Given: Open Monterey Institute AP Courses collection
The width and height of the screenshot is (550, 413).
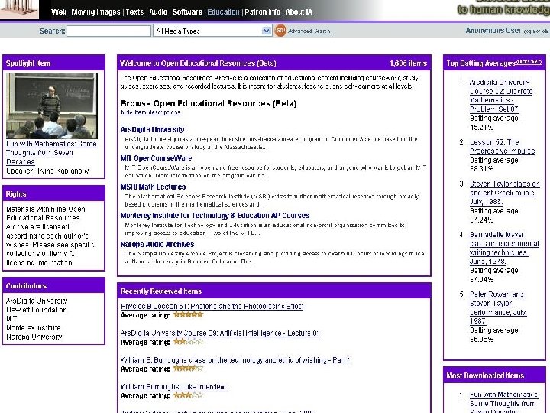Looking at the screenshot, I should click(215, 216).
